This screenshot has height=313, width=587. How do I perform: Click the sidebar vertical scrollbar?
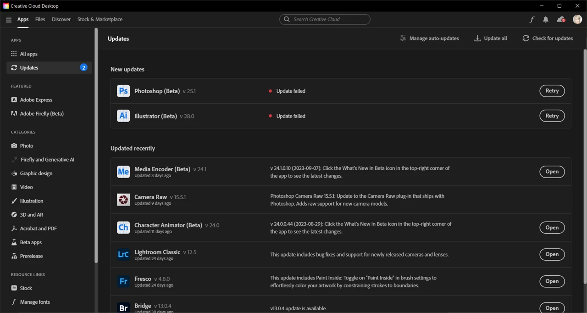(x=96, y=145)
